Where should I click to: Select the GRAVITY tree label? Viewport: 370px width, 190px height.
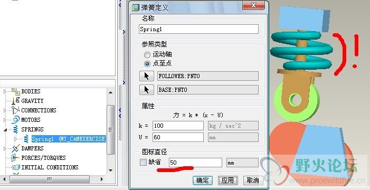[x=32, y=101]
